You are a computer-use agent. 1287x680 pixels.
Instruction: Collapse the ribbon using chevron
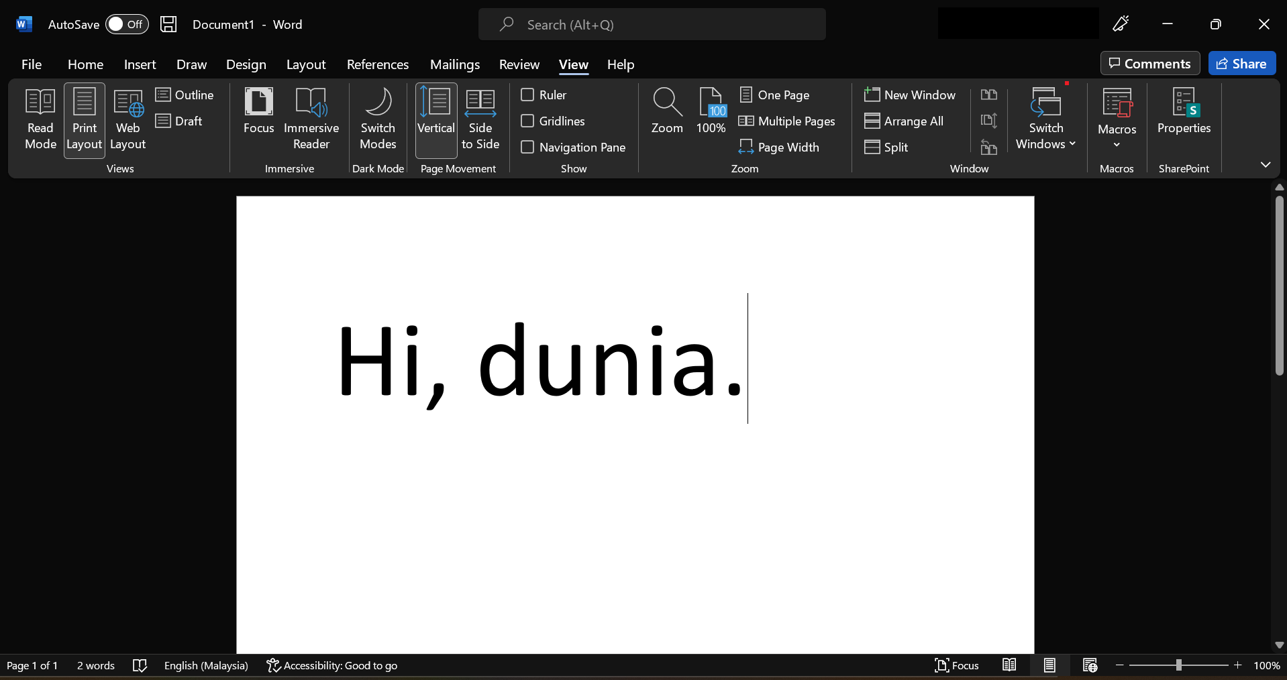(x=1265, y=164)
